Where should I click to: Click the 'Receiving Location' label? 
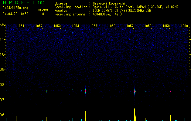tap(71, 7)
